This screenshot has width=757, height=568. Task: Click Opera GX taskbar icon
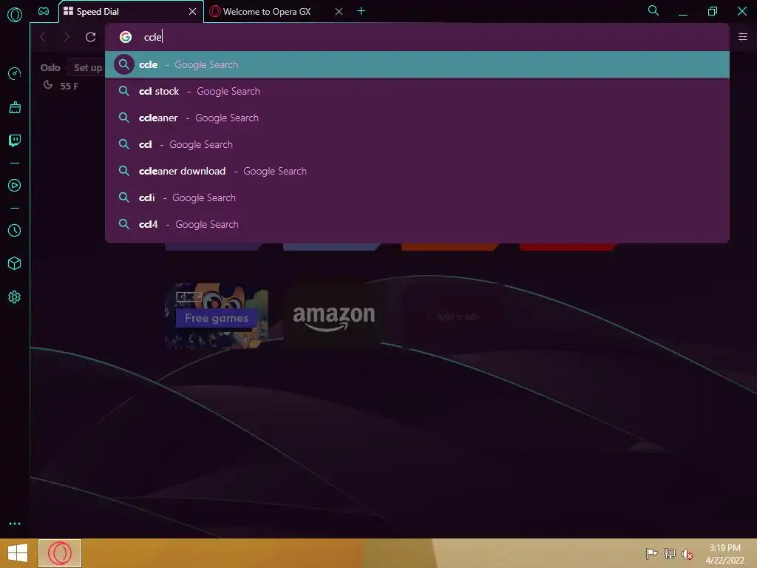pyautogui.click(x=60, y=553)
